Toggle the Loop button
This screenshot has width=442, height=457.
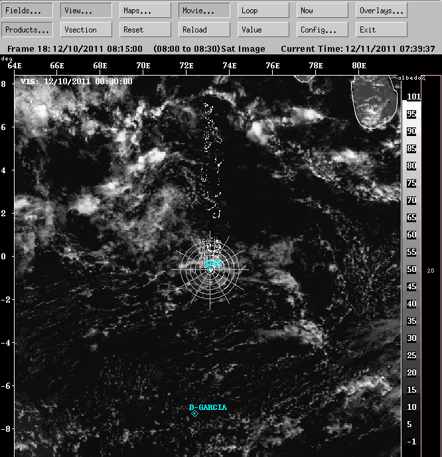pos(263,11)
